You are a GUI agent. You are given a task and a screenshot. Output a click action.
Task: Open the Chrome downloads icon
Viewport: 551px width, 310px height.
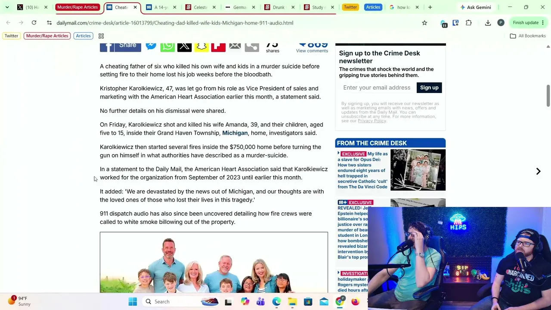click(488, 23)
